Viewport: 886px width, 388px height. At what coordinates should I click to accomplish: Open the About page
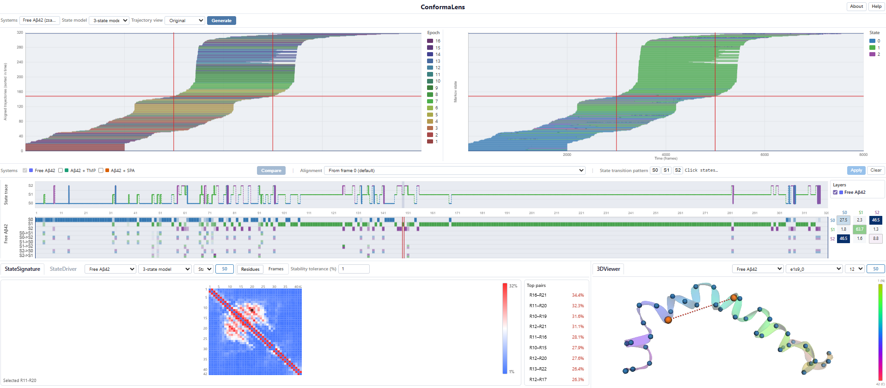tap(856, 6)
